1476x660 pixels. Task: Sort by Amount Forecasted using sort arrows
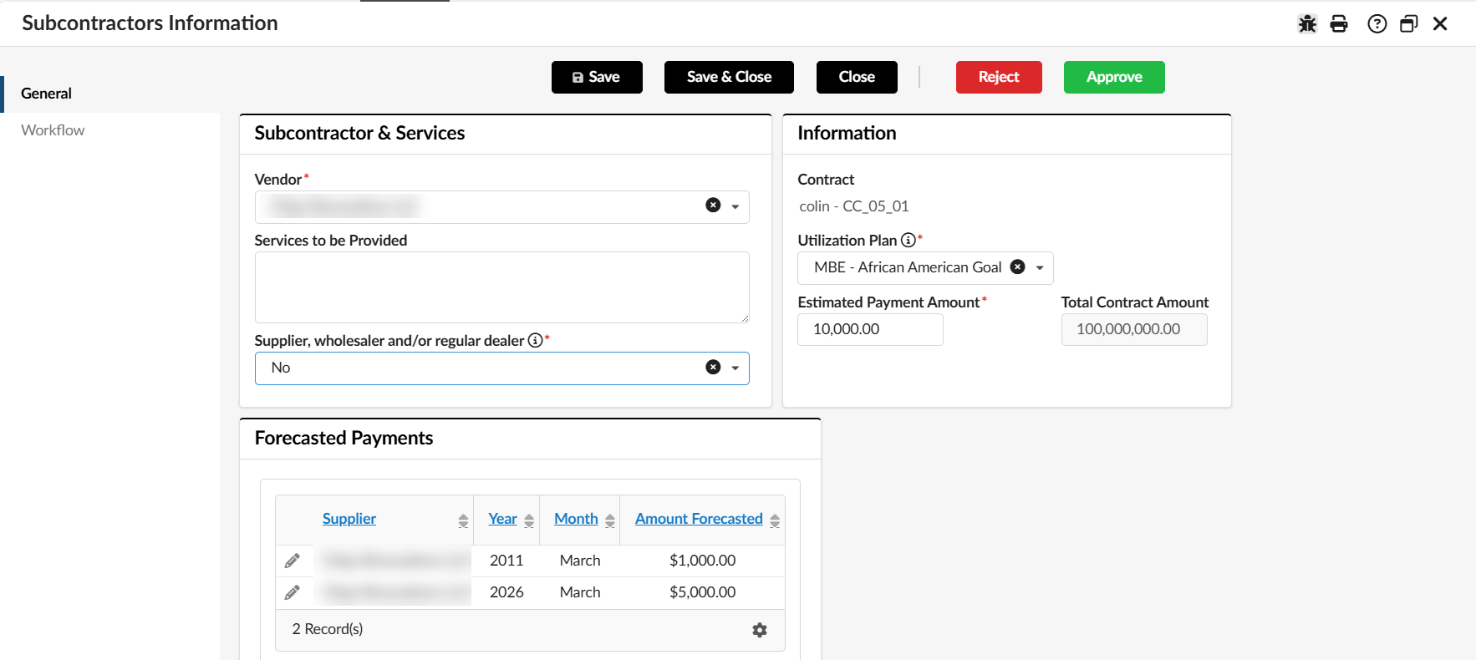coord(775,520)
